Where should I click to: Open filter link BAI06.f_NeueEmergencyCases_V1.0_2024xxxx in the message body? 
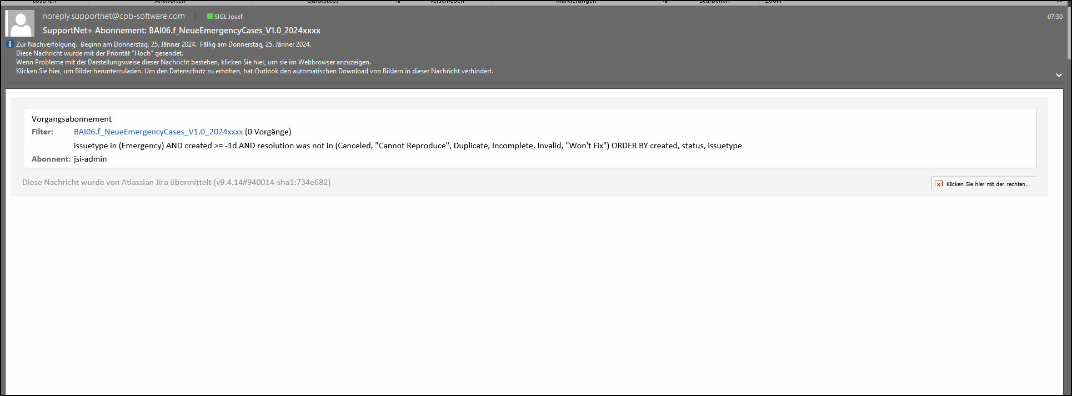click(158, 132)
